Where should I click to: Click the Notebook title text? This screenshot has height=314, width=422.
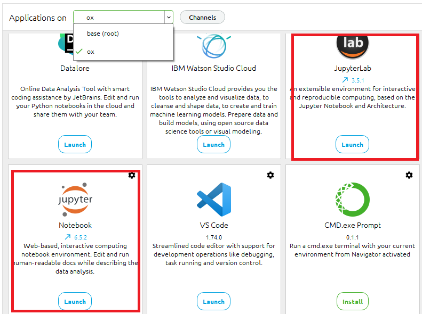[x=75, y=225]
